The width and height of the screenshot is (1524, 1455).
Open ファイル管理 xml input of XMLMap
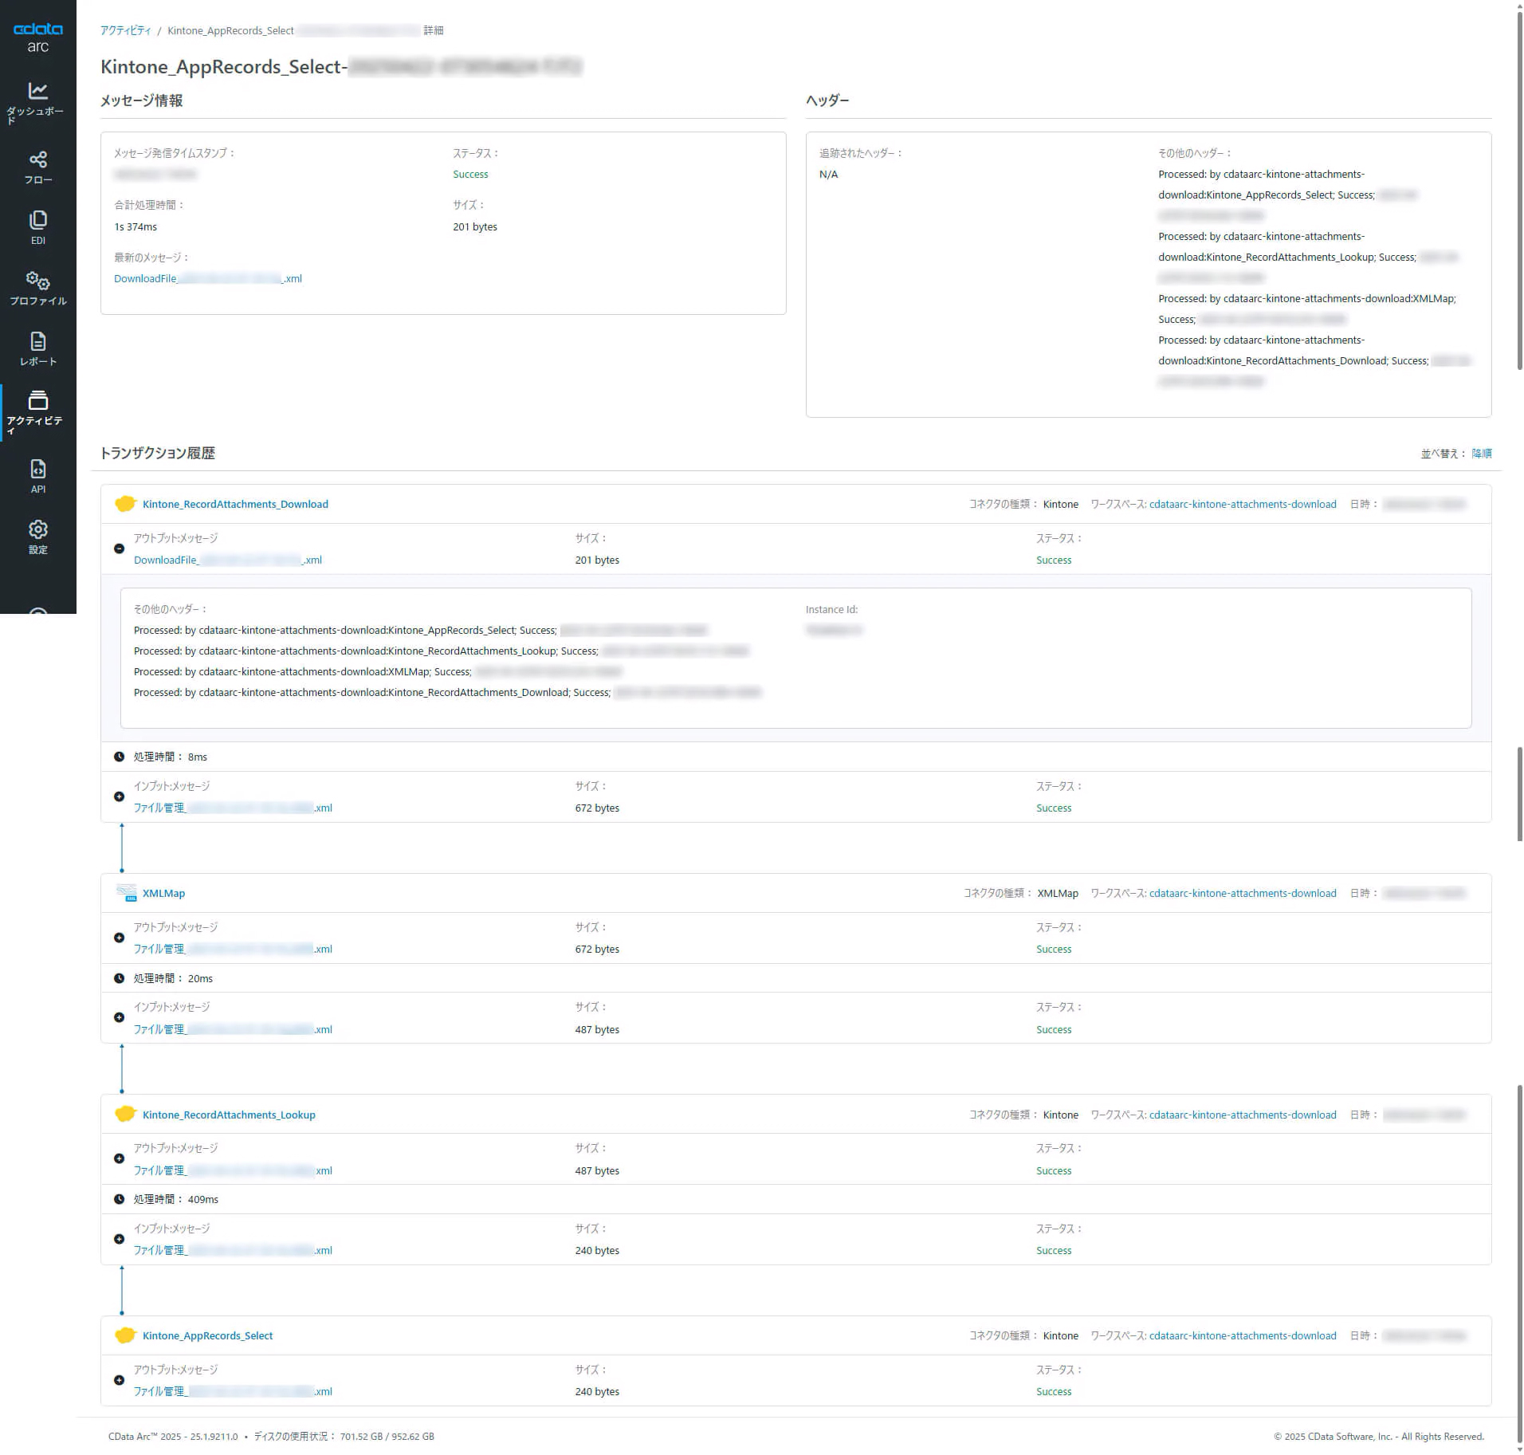(233, 1029)
